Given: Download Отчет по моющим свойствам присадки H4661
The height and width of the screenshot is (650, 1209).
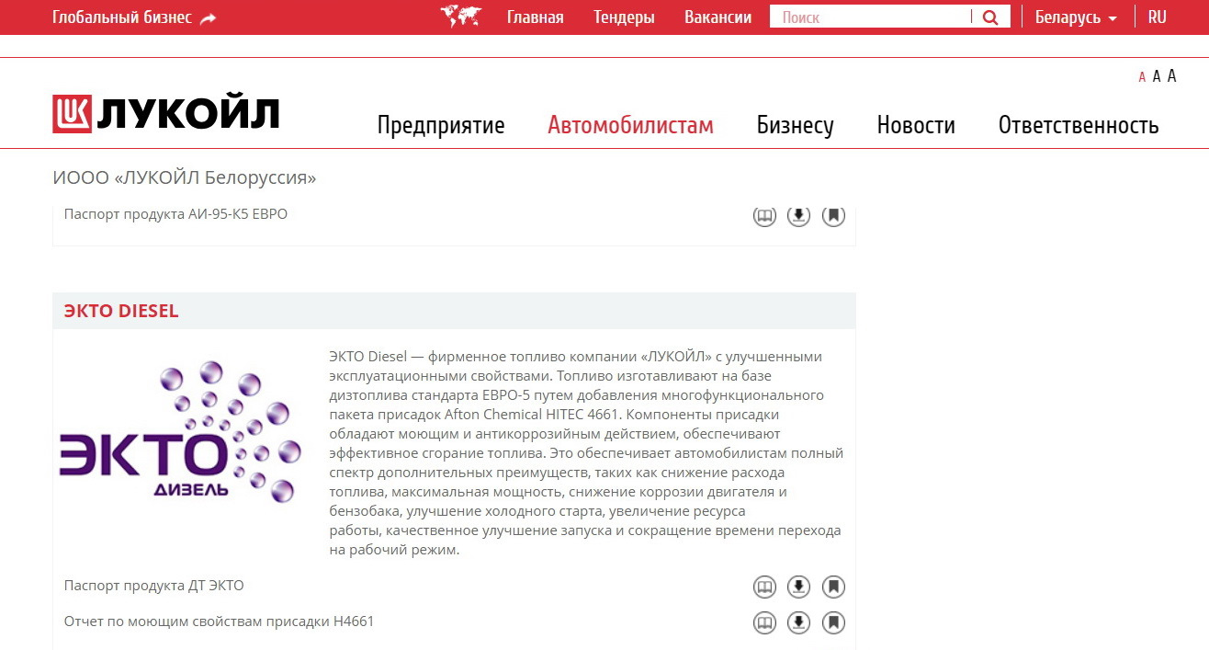Looking at the screenshot, I should pos(799,622).
